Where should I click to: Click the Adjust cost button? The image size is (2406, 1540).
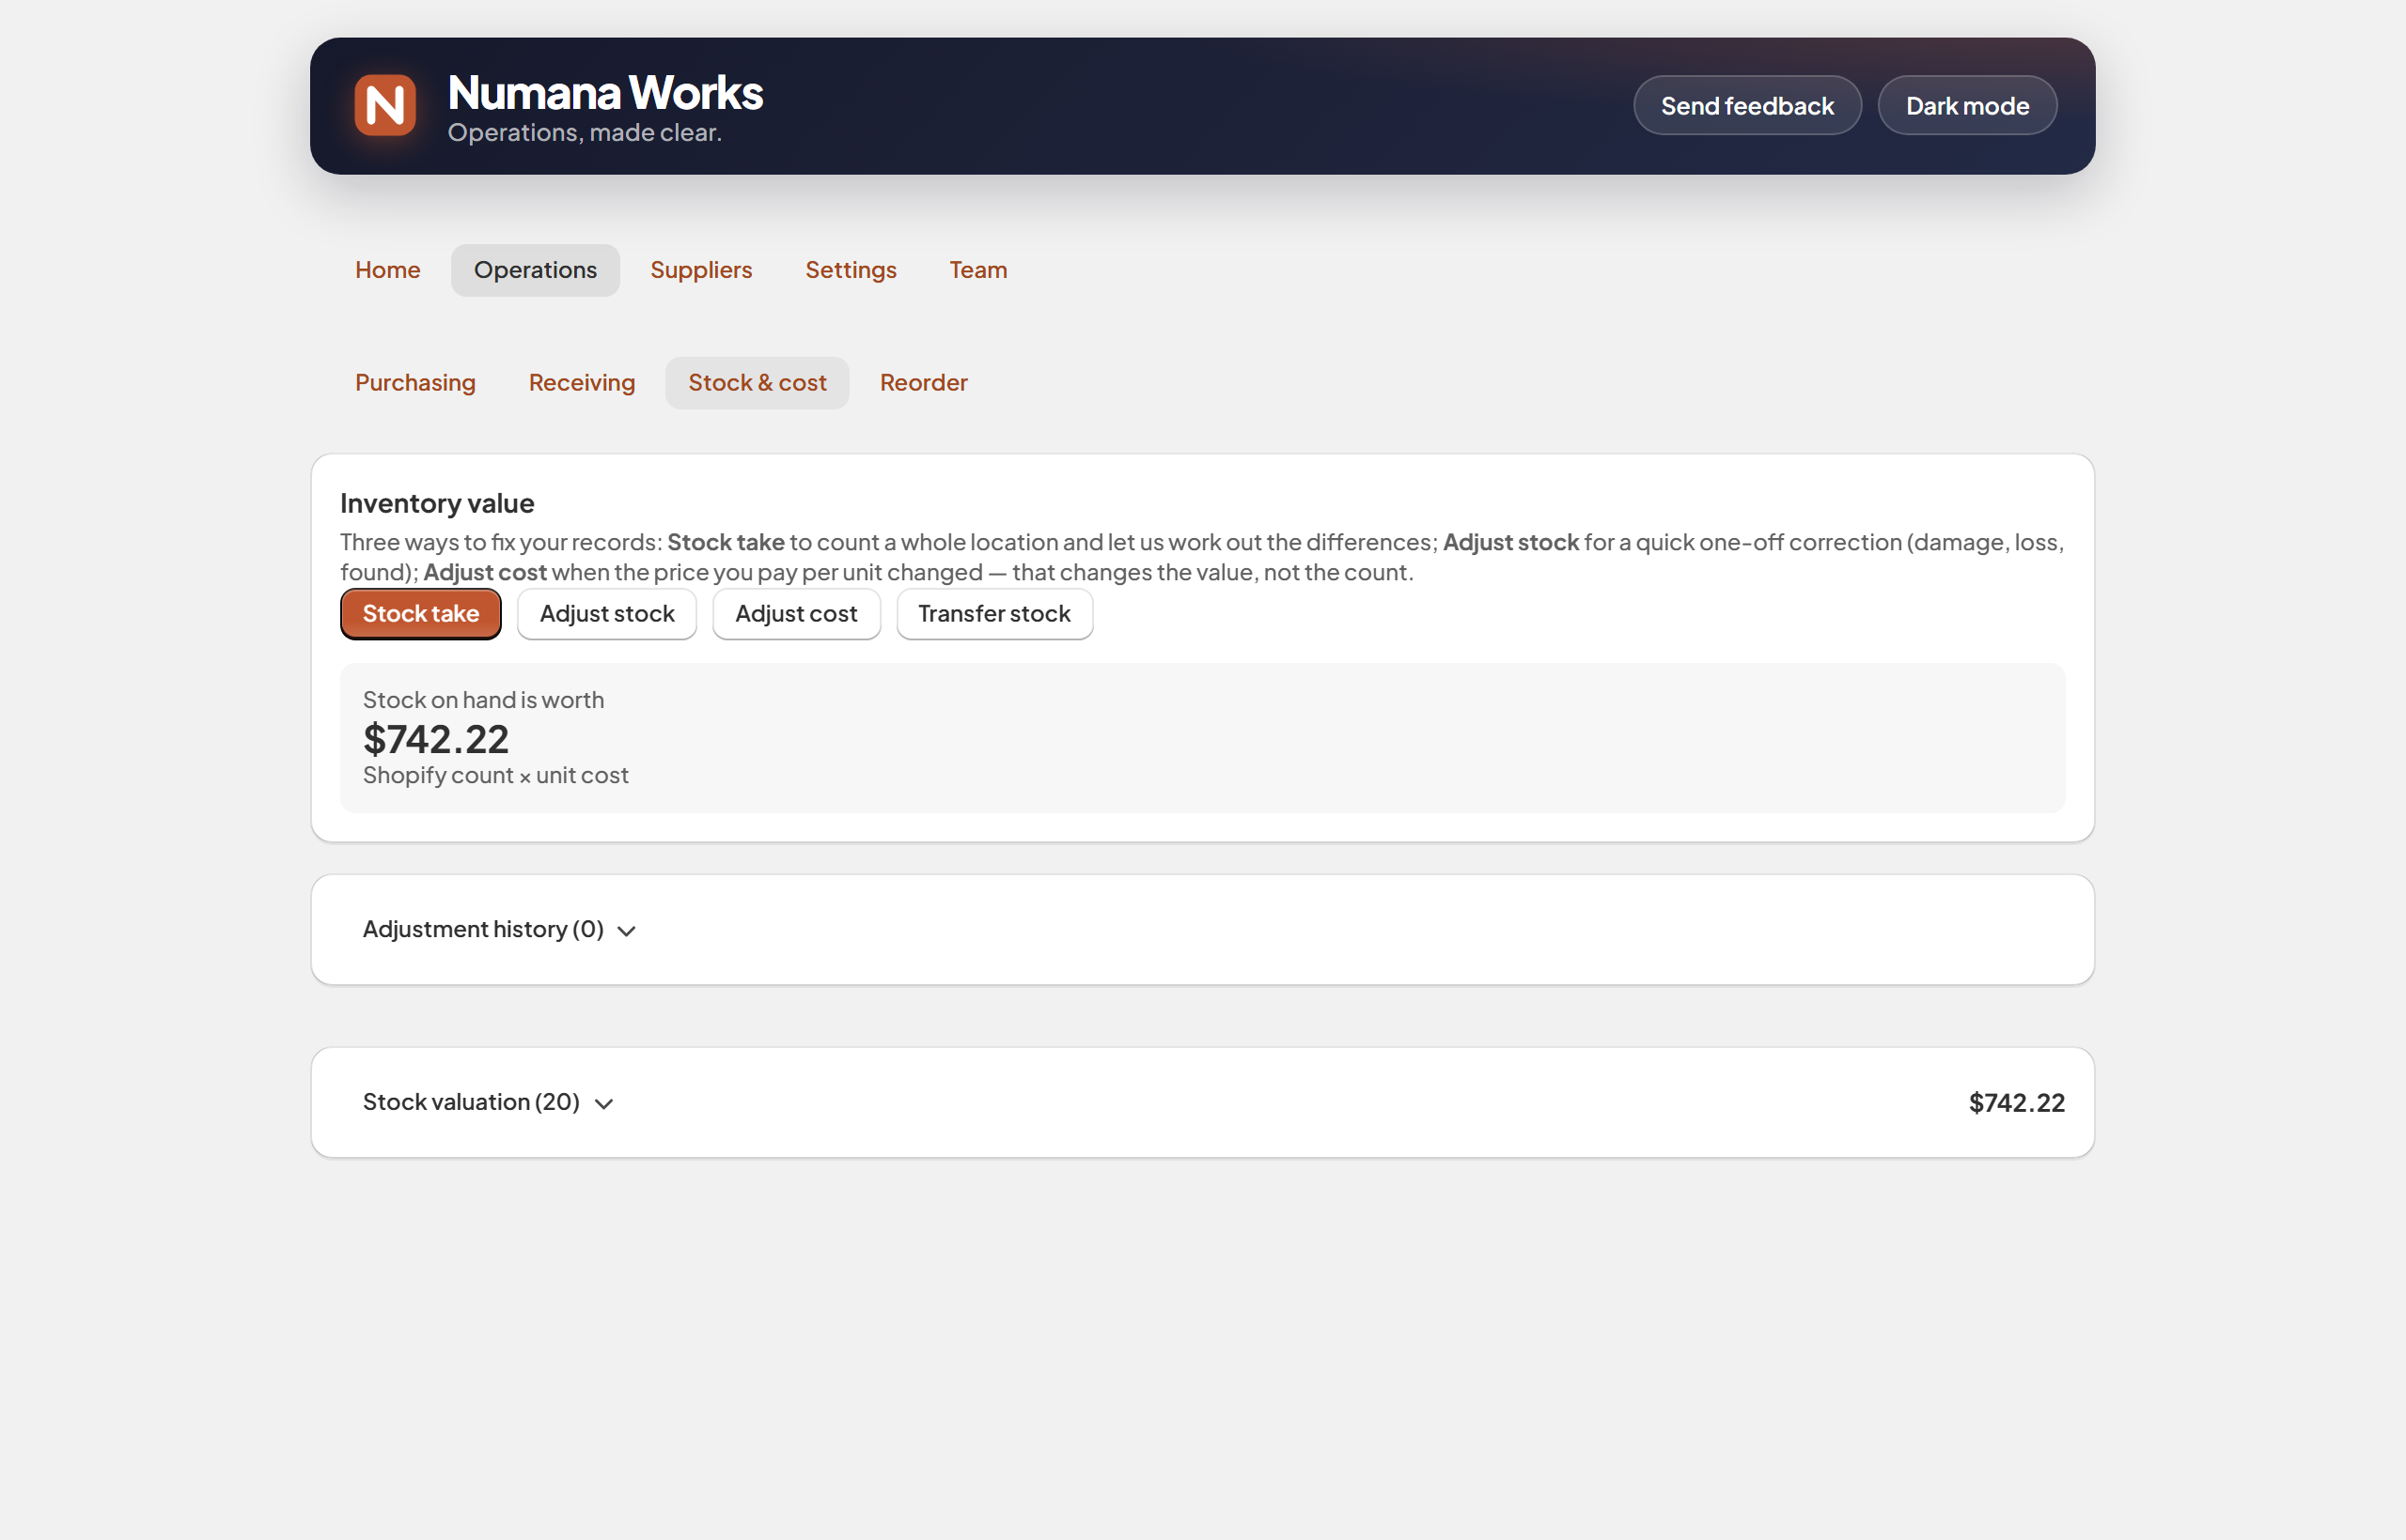[796, 614]
